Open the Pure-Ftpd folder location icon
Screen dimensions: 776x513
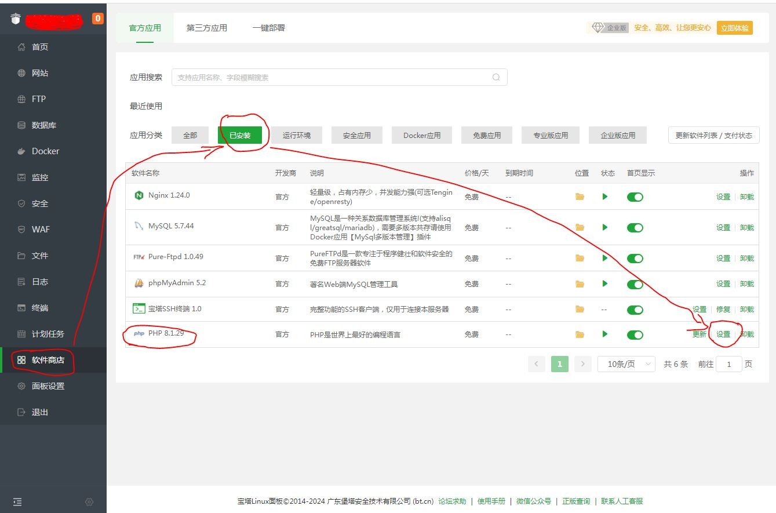(x=580, y=258)
